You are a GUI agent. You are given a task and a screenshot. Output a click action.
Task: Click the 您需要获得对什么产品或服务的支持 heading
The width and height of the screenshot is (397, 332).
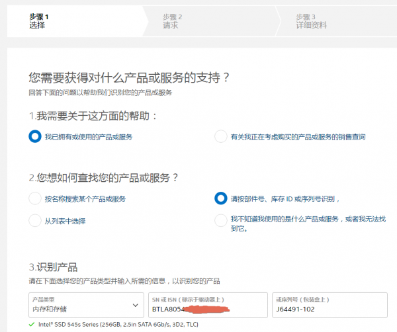coord(129,77)
